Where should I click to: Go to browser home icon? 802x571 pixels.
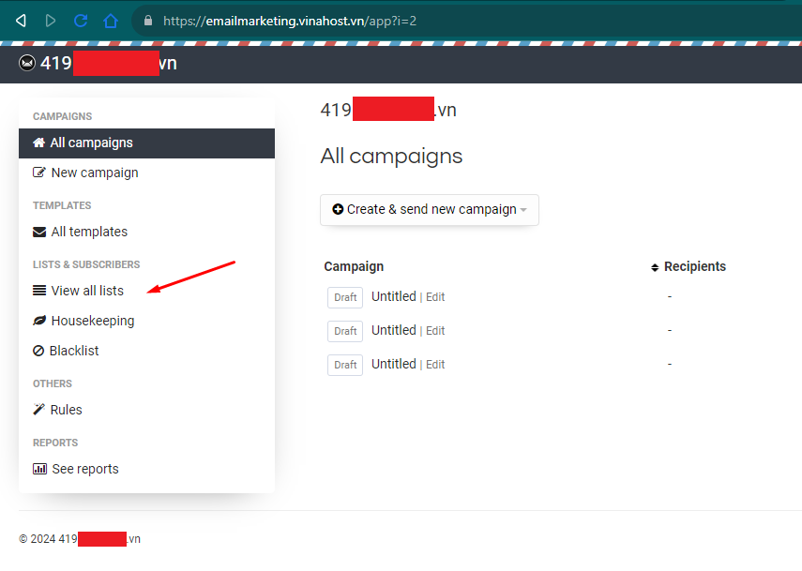(111, 20)
